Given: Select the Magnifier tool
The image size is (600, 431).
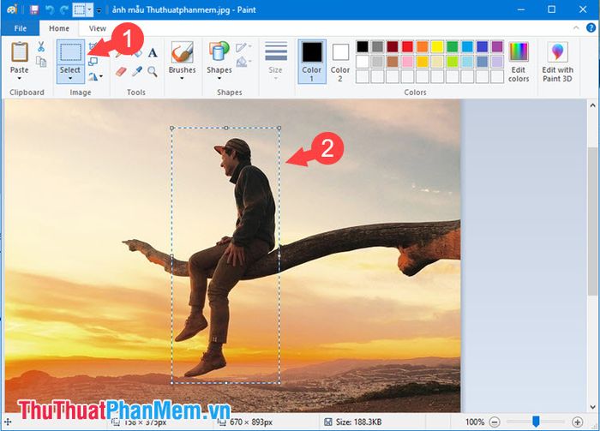Looking at the screenshot, I should [x=153, y=71].
